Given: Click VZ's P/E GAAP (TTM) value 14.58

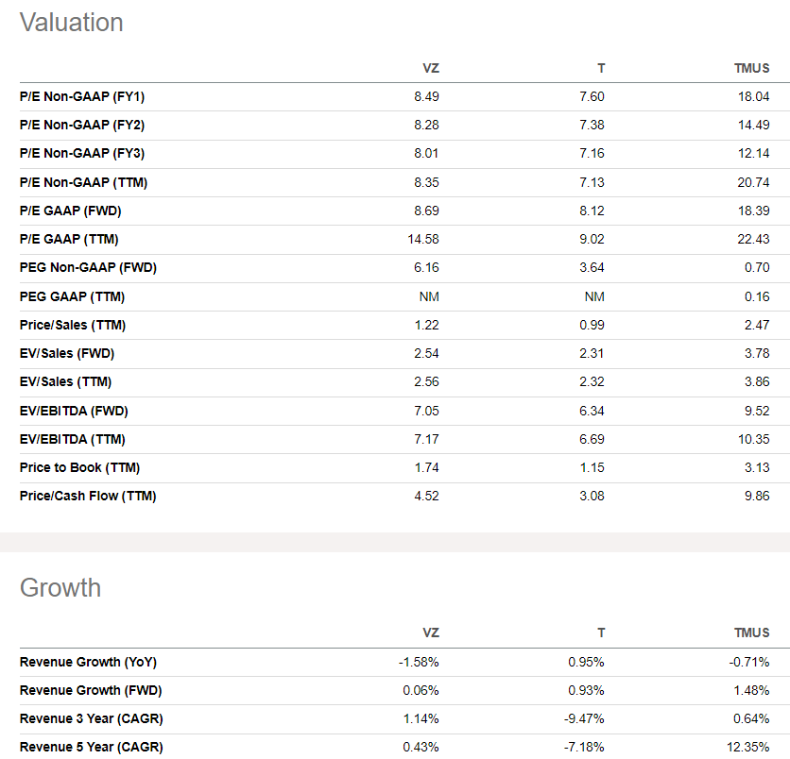Looking at the screenshot, I should pyautogui.click(x=423, y=239).
